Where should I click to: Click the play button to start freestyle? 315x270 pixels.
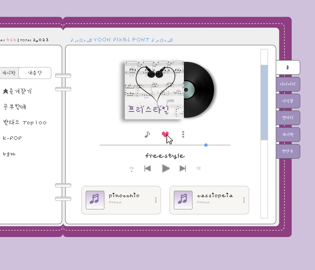click(165, 168)
